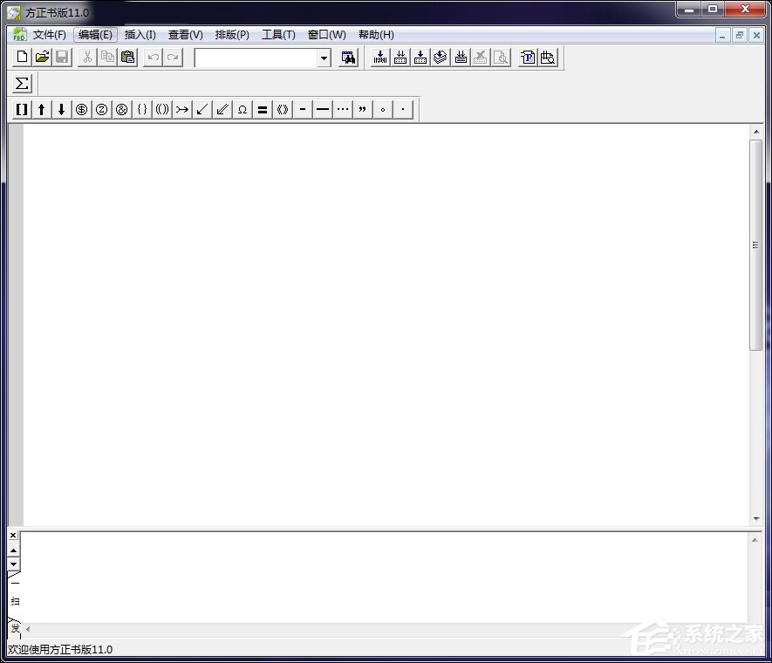772x663 pixels.
Task: Insert double parentheses (()) symbol
Action: point(162,109)
